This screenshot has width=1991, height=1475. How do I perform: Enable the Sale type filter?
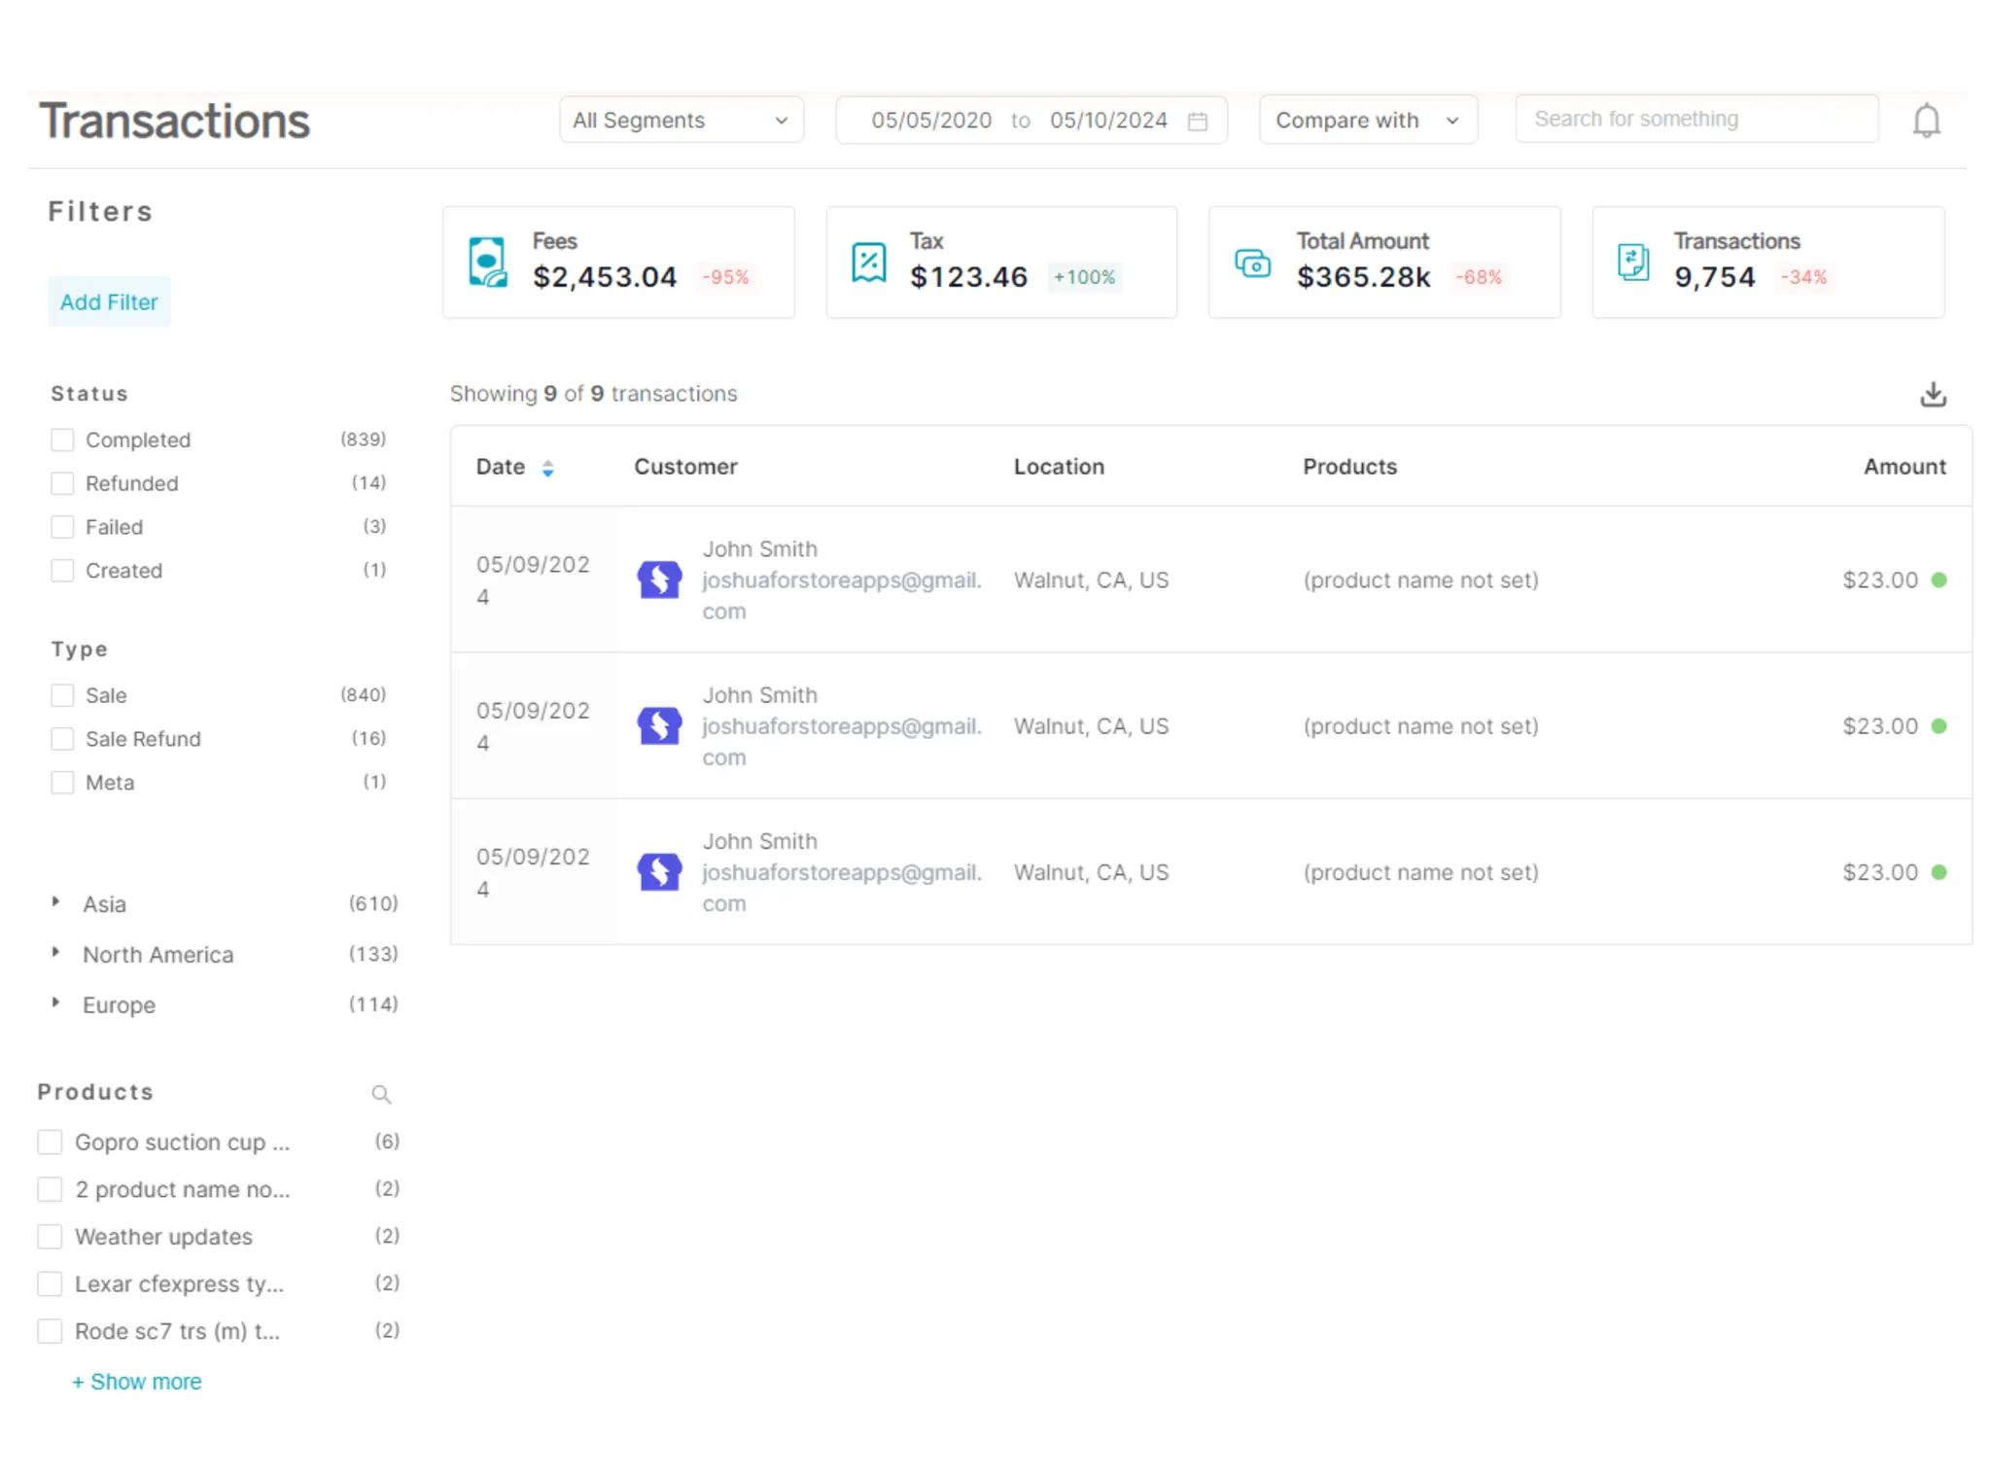62,695
